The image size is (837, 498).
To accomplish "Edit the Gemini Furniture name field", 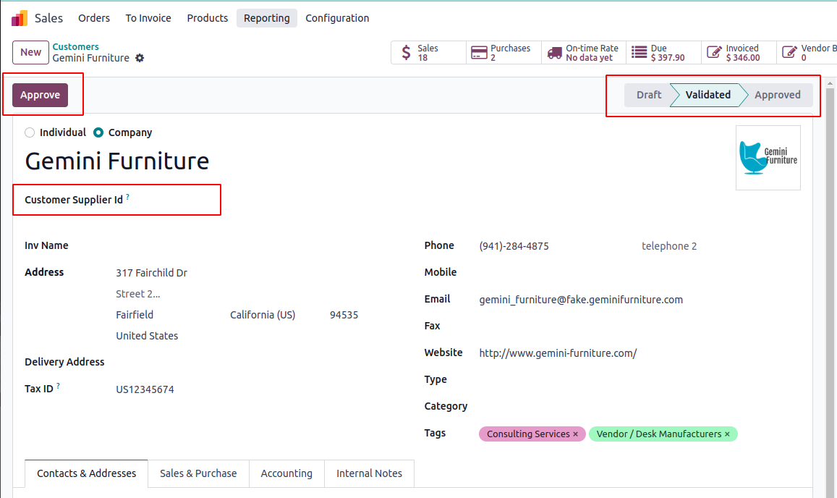I will pyautogui.click(x=117, y=161).
